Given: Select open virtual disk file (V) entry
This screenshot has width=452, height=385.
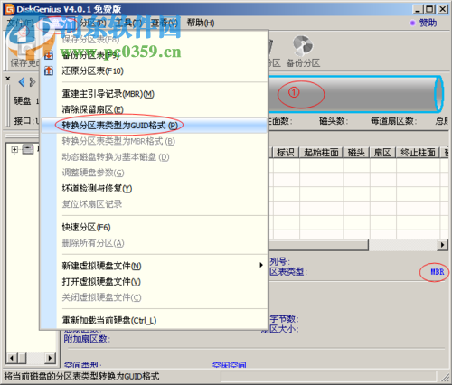Looking at the screenshot, I should pos(154,282).
